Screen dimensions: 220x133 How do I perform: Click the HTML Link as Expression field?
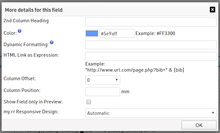point(151,56)
